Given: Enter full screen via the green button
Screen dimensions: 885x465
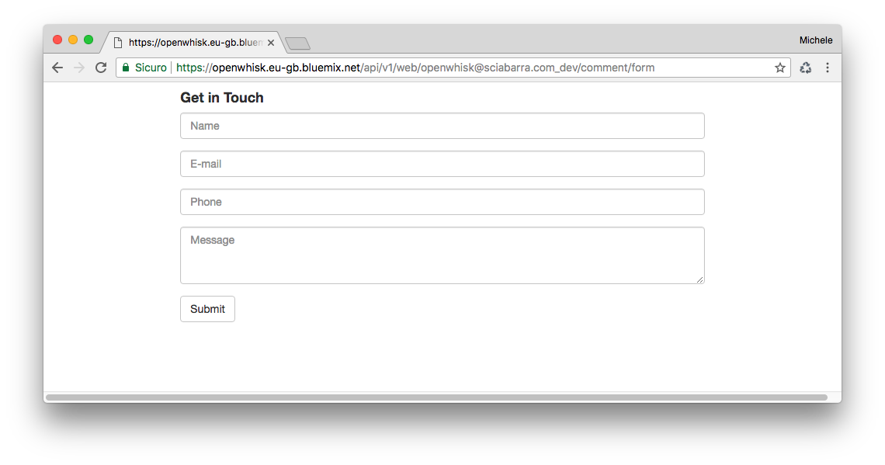Looking at the screenshot, I should [x=88, y=38].
